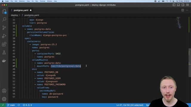This screenshot has height=107, width=191.
Task: Open the Selection menu
Action: (x=22, y=1)
